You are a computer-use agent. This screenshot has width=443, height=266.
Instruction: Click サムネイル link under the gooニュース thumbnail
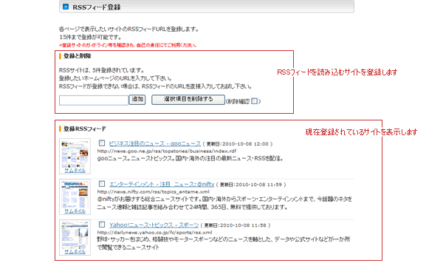pyautogui.click(x=75, y=171)
